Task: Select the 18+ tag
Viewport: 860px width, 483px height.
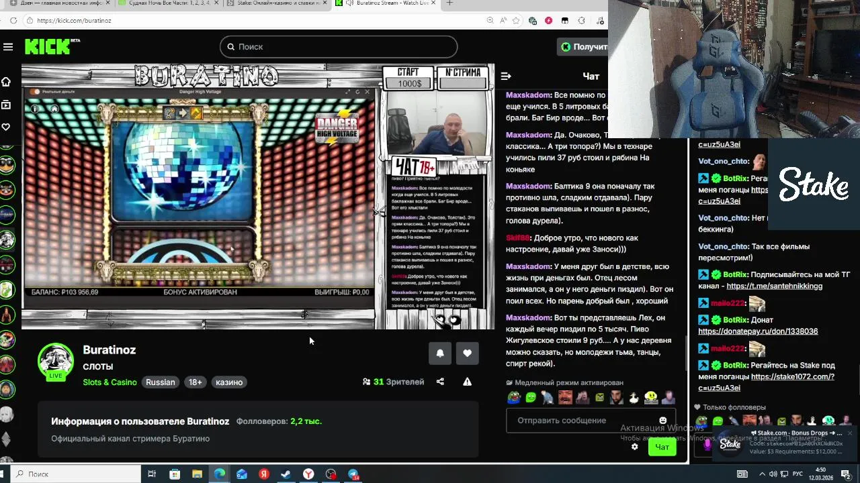Action: point(195,382)
